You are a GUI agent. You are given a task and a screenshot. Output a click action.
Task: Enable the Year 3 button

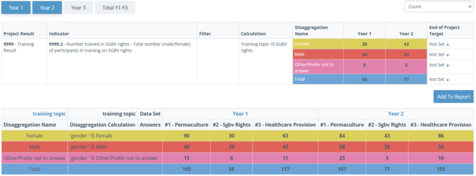pos(78,7)
